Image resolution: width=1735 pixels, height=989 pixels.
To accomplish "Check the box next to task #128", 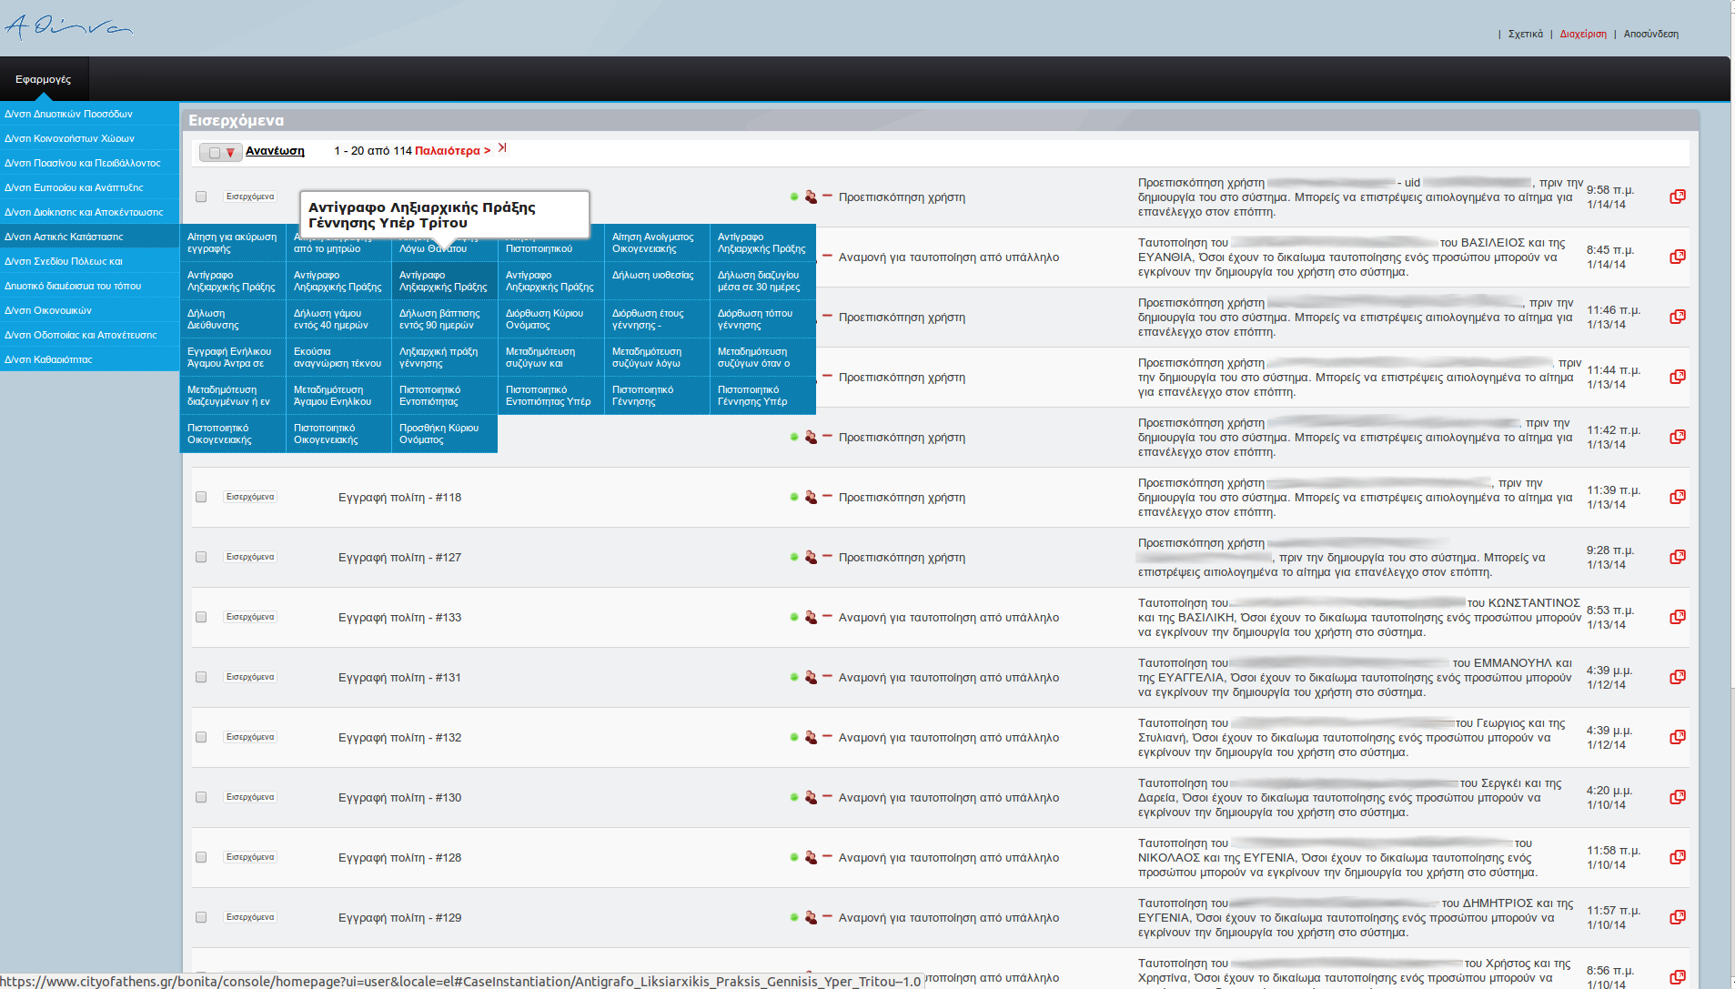I will pyautogui.click(x=201, y=857).
